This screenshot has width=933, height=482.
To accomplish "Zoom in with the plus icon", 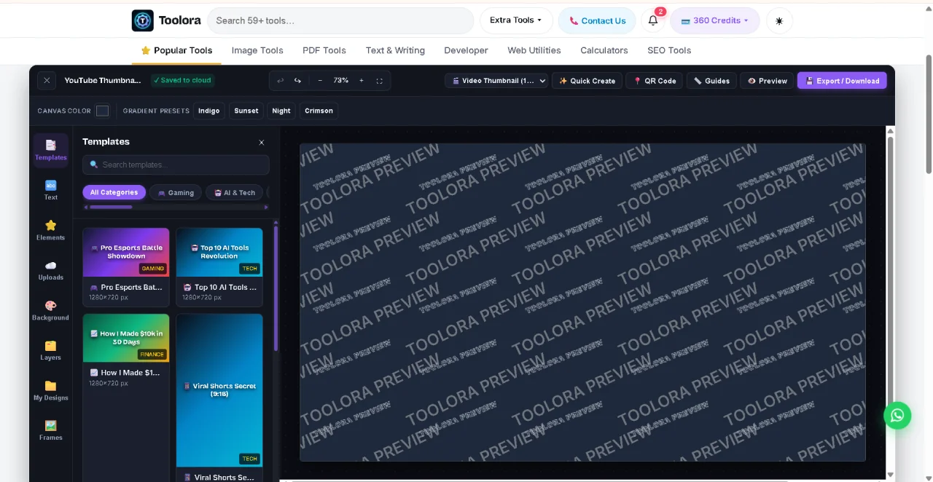I will [x=362, y=81].
